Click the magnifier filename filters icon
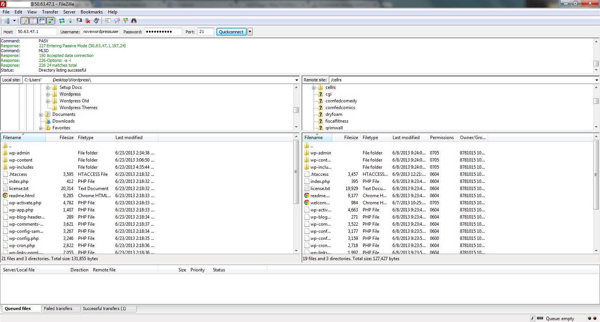The height and width of the screenshot is (322, 600). [117, 21]
